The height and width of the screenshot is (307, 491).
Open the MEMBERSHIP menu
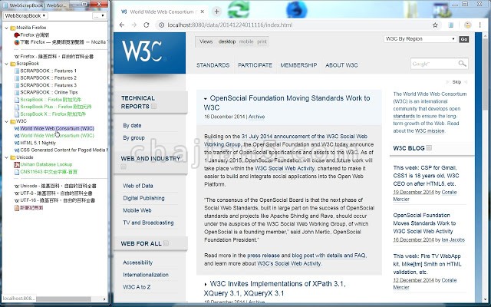pos(298,65)
